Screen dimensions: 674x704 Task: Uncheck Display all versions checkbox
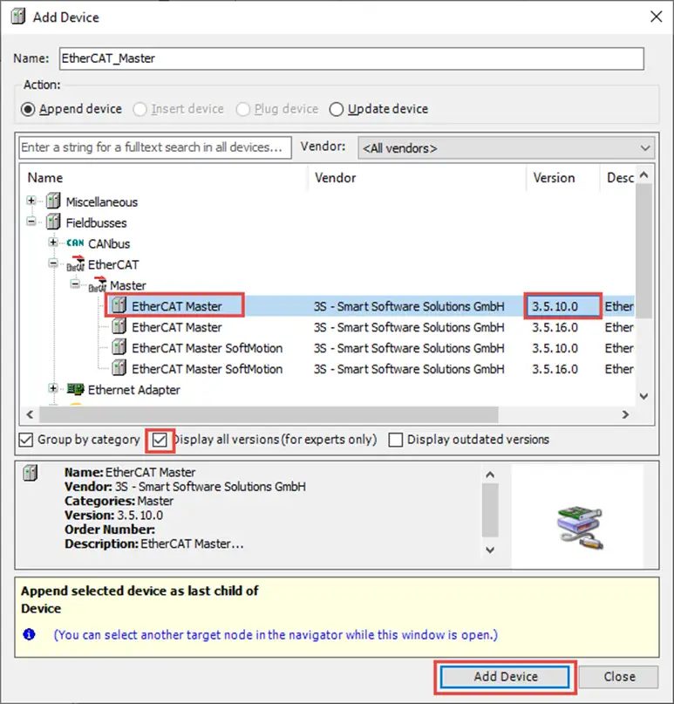[160, 440]
